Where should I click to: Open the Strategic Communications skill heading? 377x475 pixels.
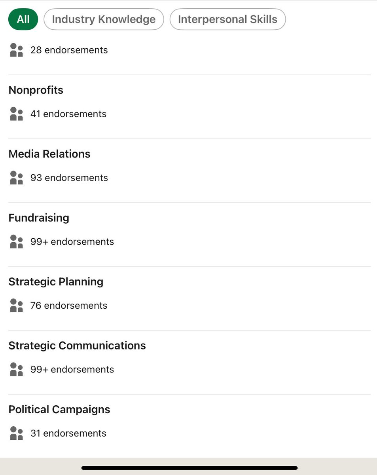(x=77, y=346)
